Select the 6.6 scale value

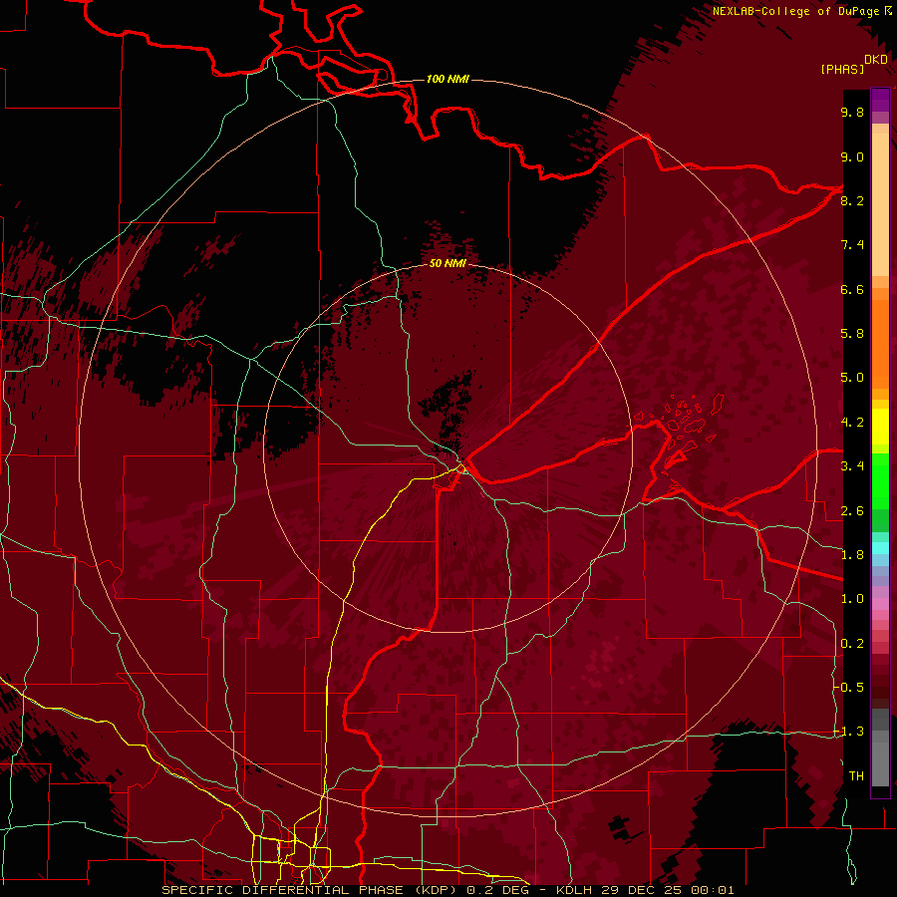852,289
